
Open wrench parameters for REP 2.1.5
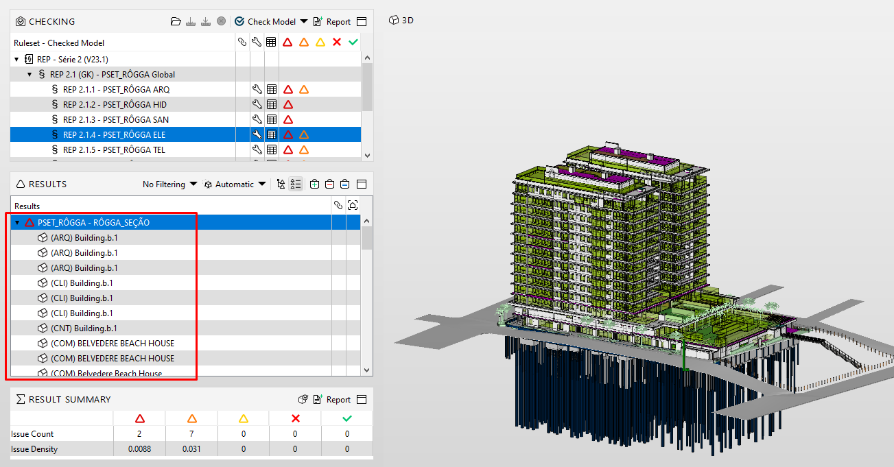(x=257, y=149)
